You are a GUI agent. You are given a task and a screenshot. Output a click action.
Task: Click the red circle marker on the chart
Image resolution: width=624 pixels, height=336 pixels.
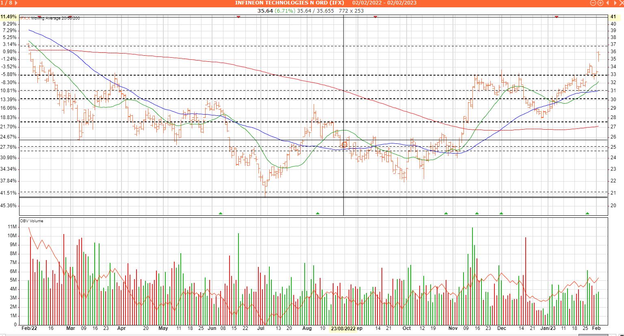click(x=344, y=145)
